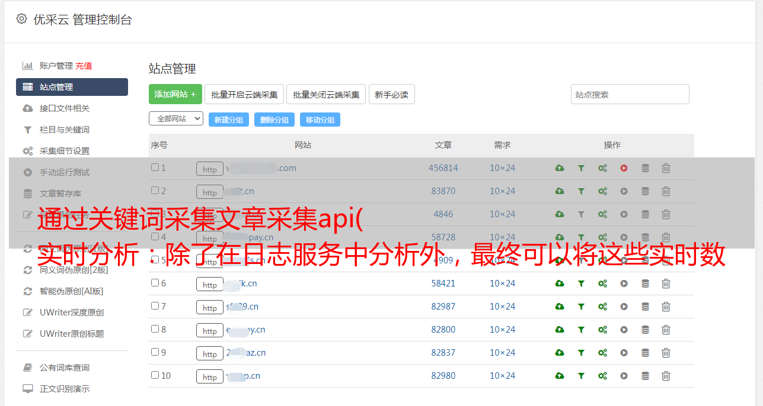Screen dimensions: 763x406
Task: Click the 新建分组 button
Action: 228,120
